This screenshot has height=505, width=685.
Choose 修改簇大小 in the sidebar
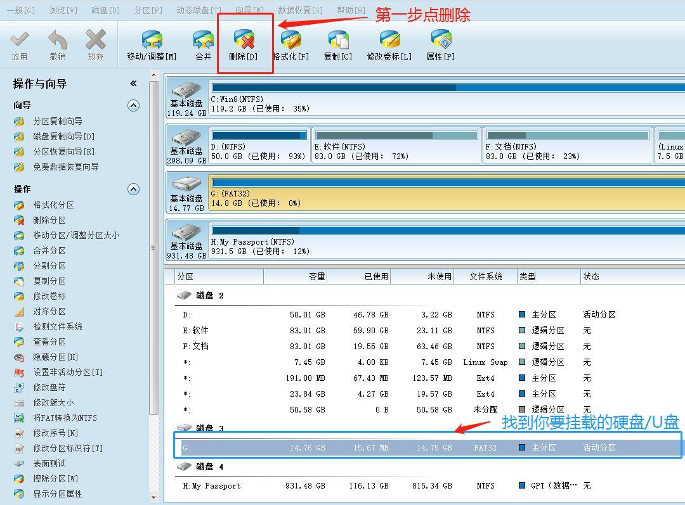(54, 402)
